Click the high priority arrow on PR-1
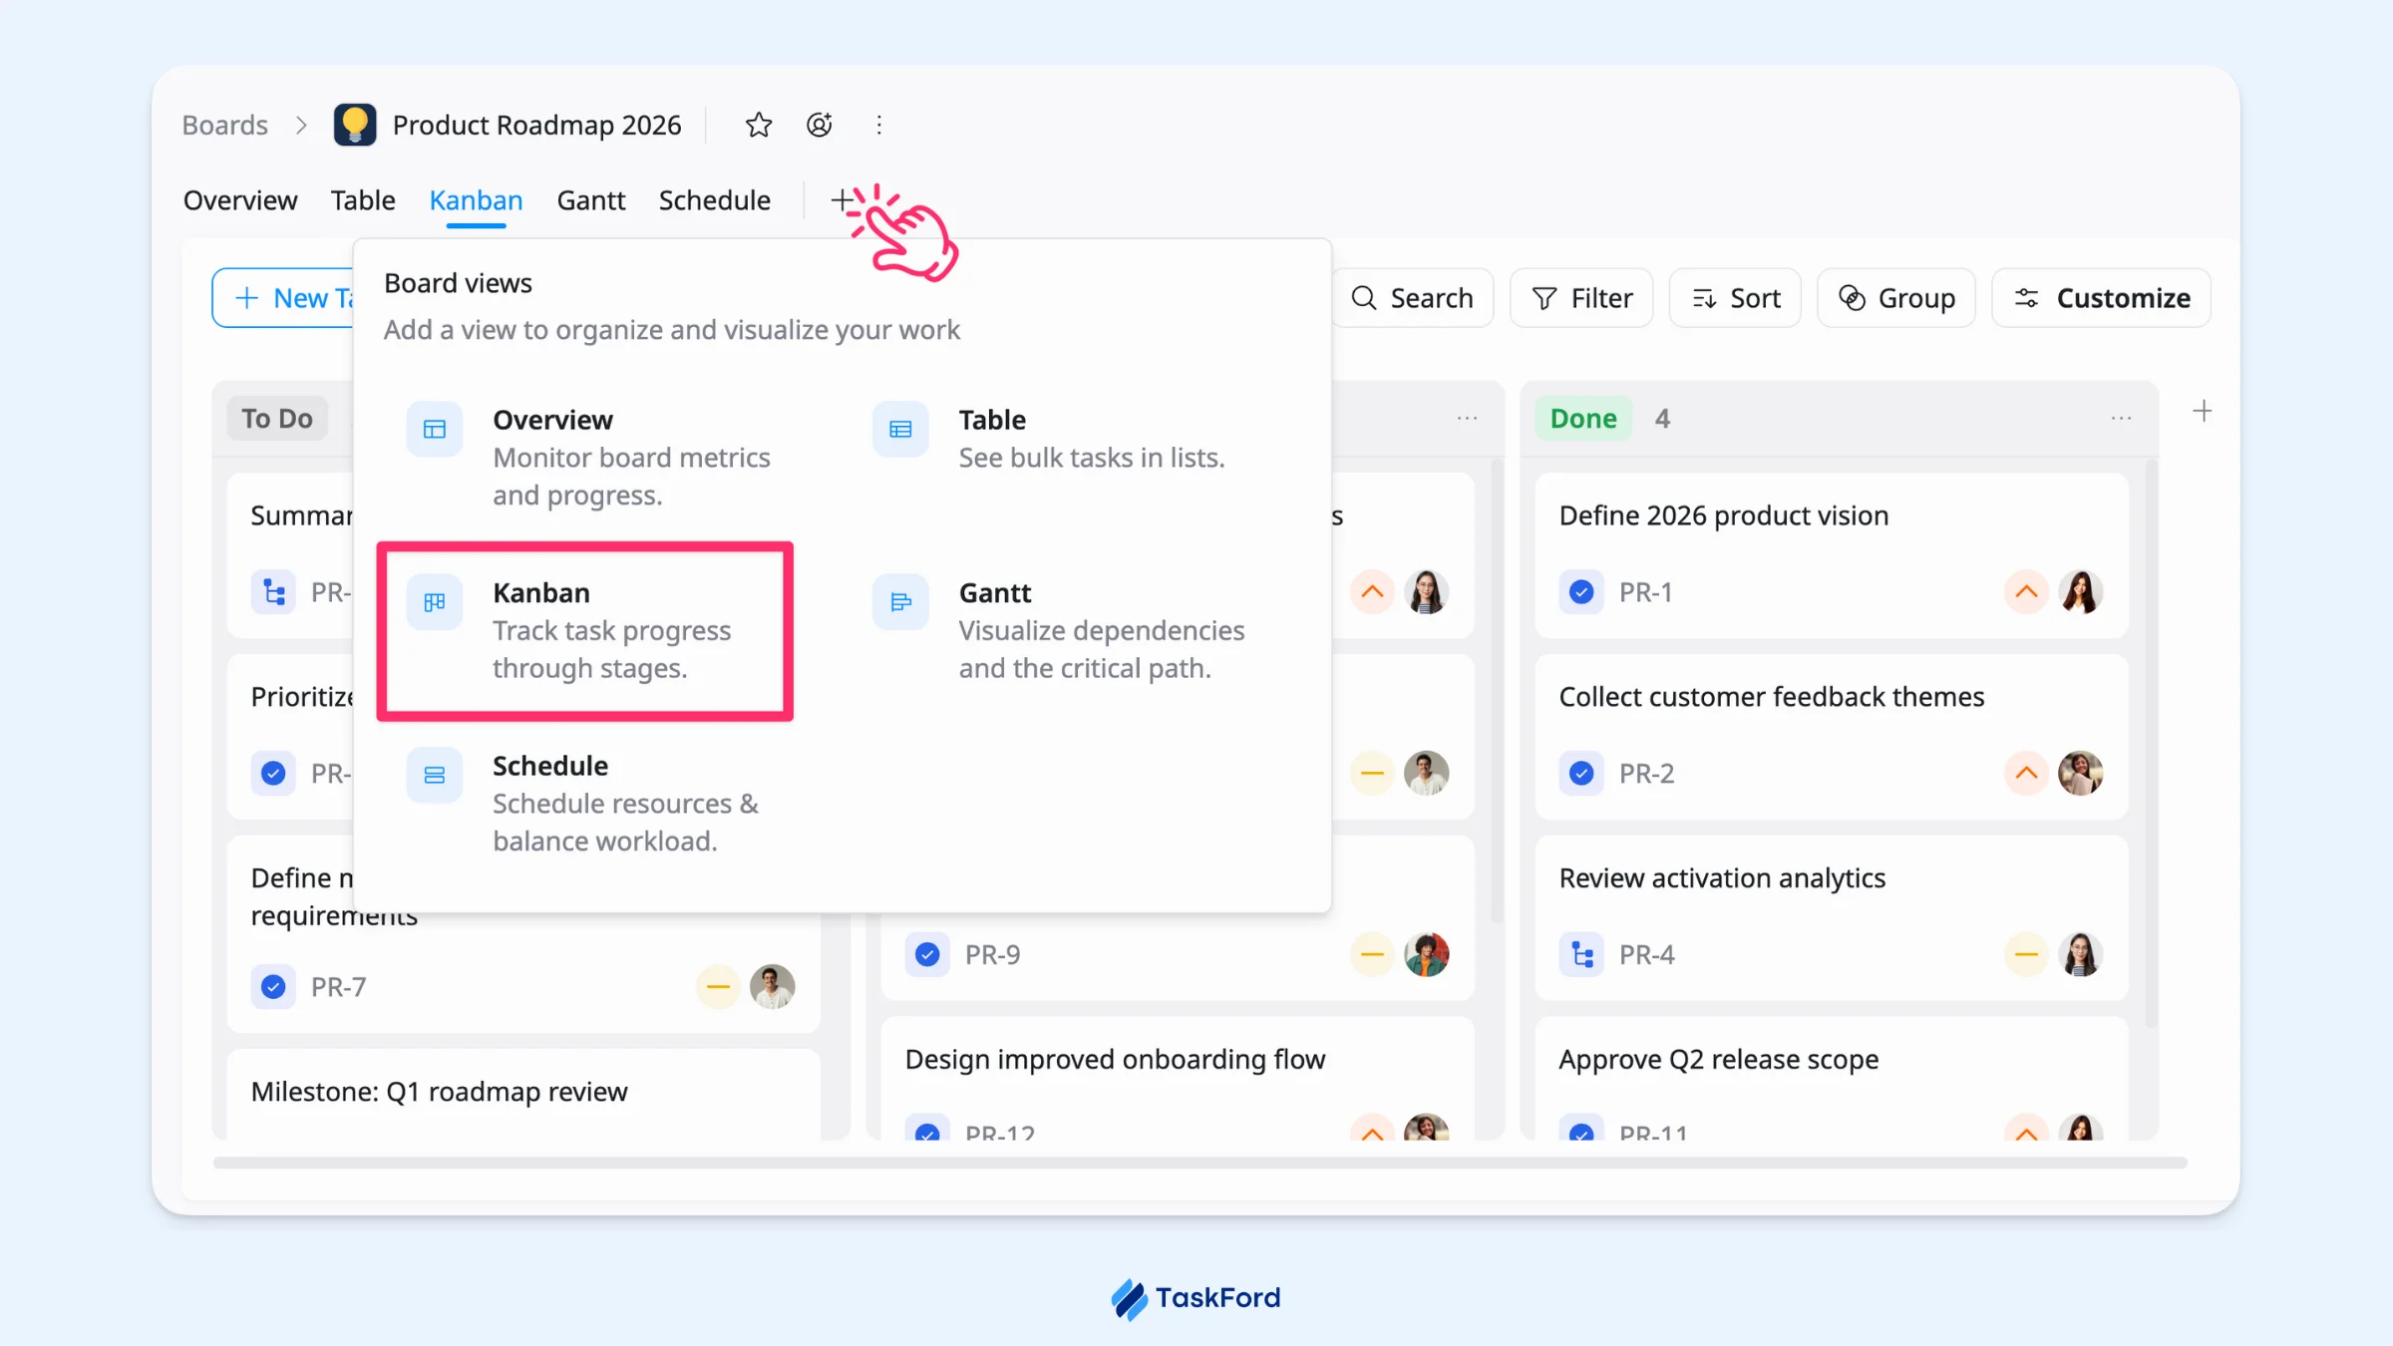Screen dimensions: 2393x1346 click(x=2026, y=592)
